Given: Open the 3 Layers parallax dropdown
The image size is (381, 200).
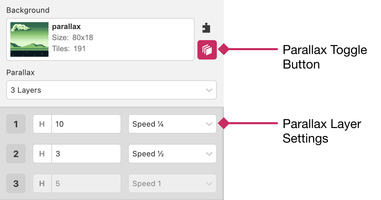Looking at the screenshot, I should tap(112, 90).
